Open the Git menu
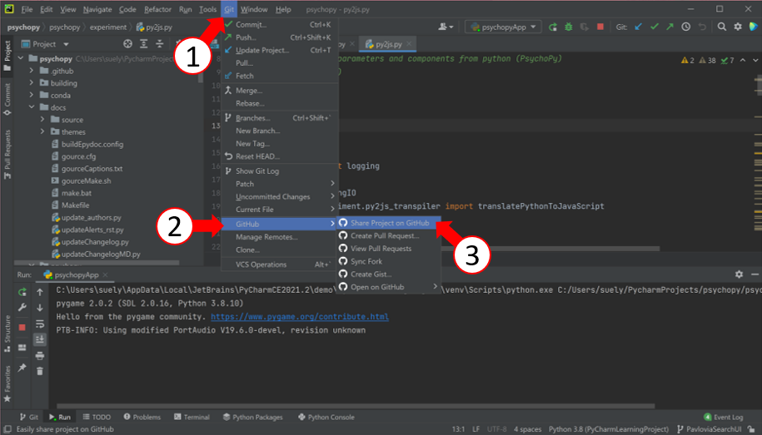This screenshot has height=435, width=762. point(229,9)
